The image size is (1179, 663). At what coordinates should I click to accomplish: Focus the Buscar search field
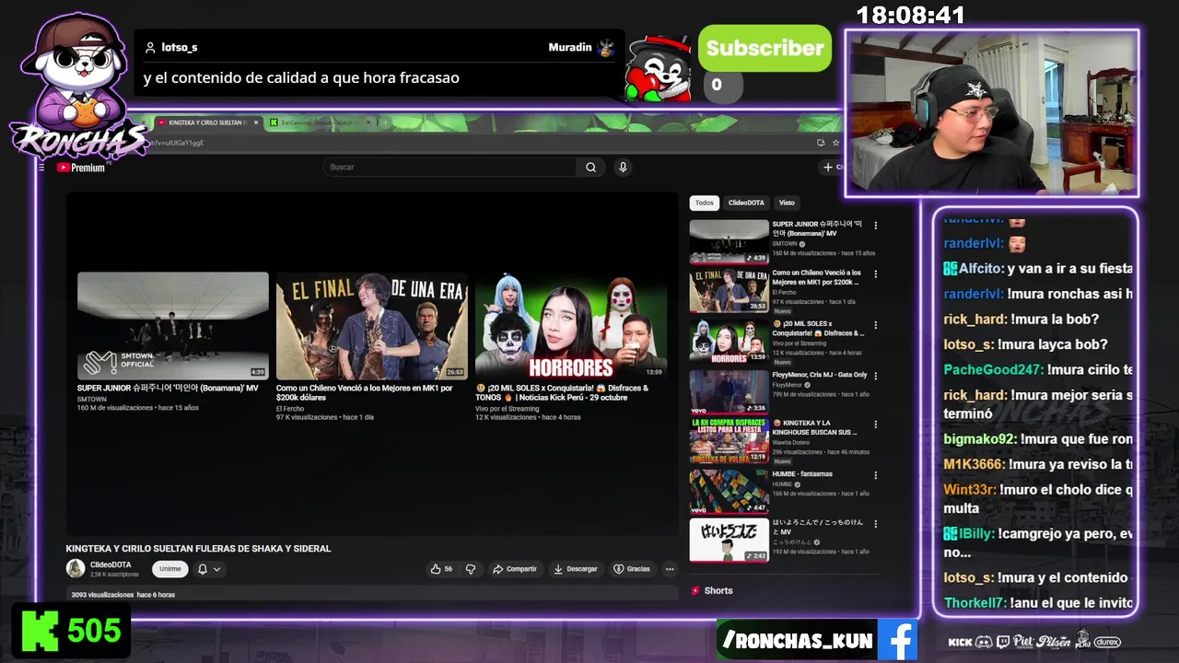(x=449, y=167)
